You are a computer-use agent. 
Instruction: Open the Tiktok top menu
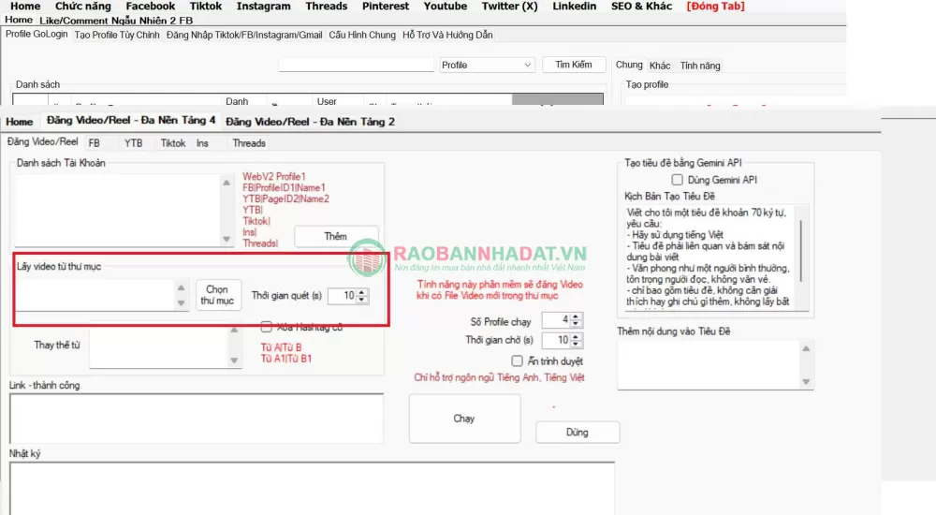pyautogui.click(x=205, y=7)
